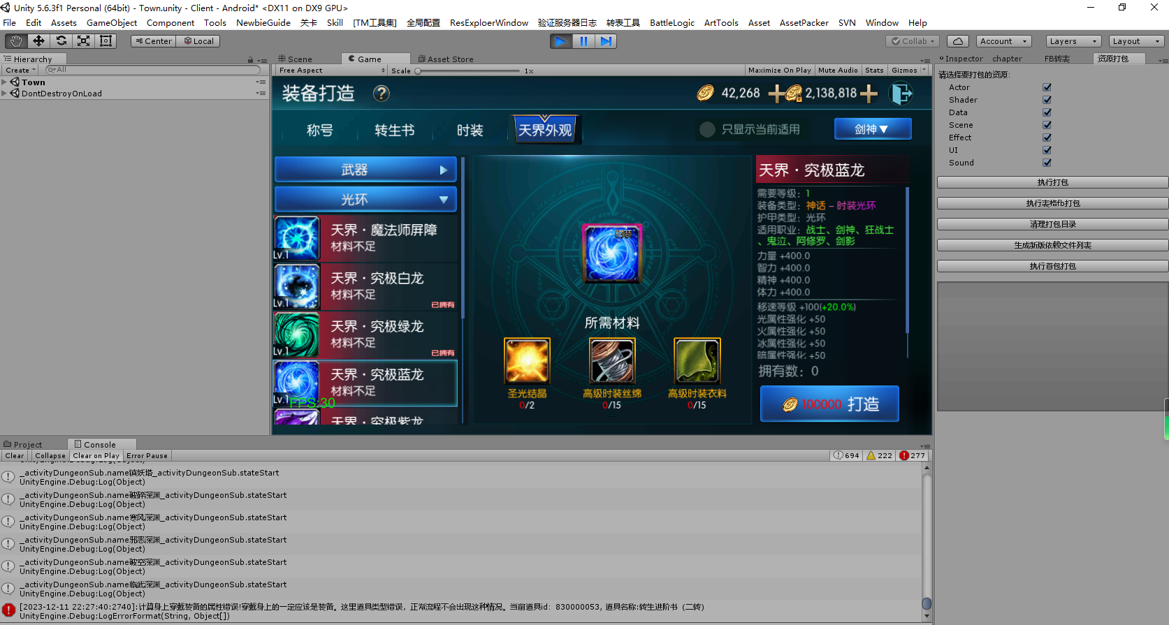1169x625 pixels.
Task: Open the Layers dropdown
Action: [1073, 41]
